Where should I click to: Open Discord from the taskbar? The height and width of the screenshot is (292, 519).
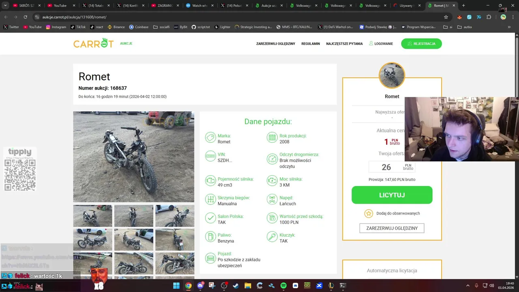click(x=200, y=286)
